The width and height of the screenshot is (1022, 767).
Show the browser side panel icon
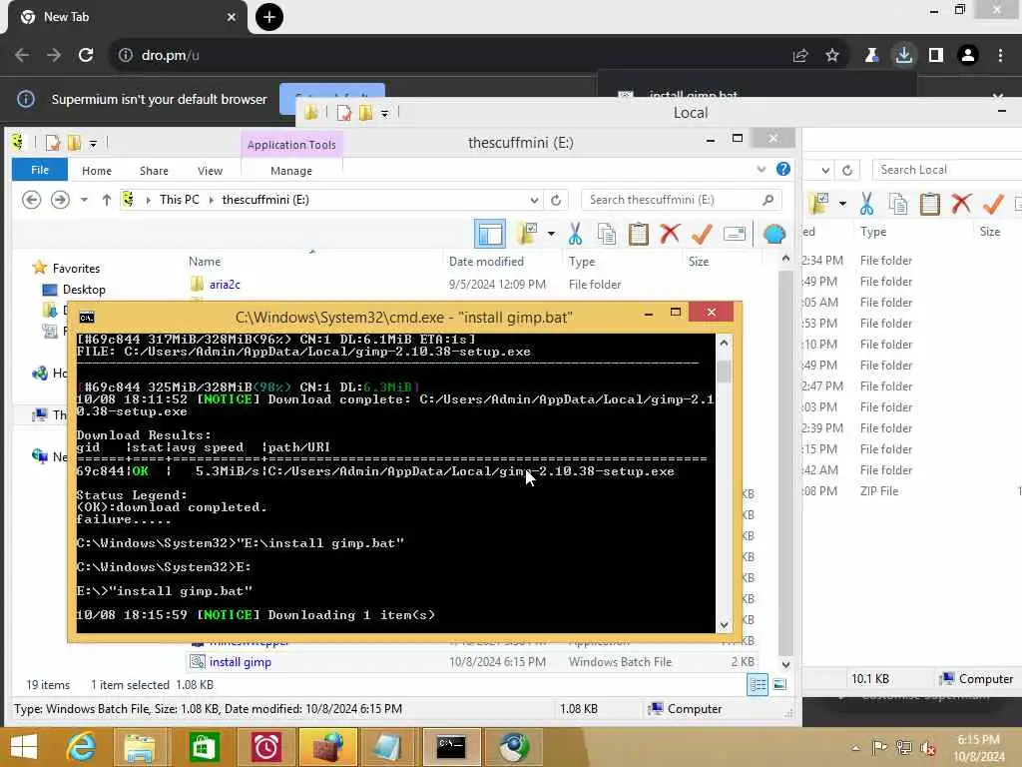[936, 55]
